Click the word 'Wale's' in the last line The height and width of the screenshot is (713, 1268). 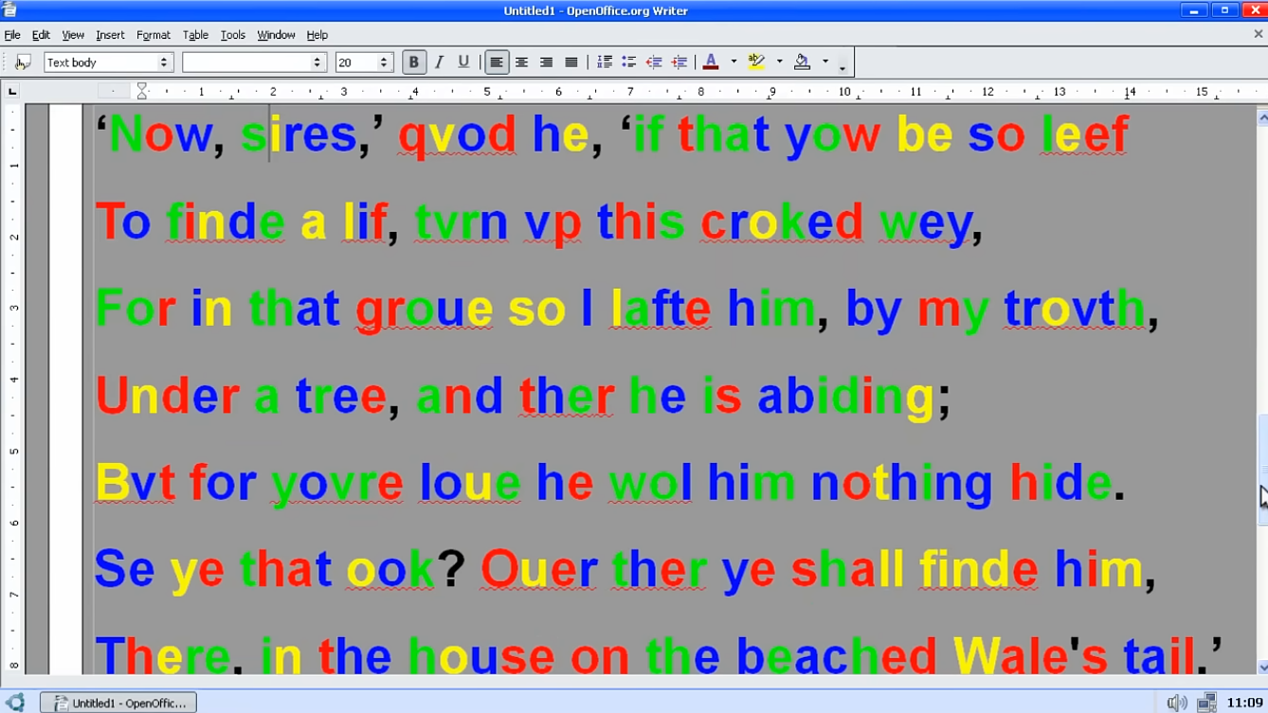pos(1030,655)
